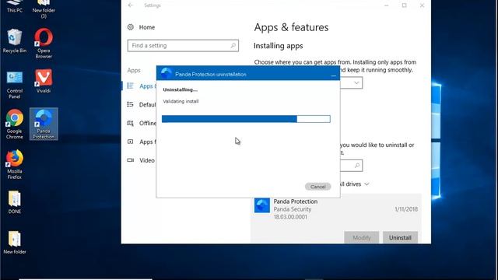Click the Apps for websites sidebar icon
498x280 pixels.
coord(130,142)
